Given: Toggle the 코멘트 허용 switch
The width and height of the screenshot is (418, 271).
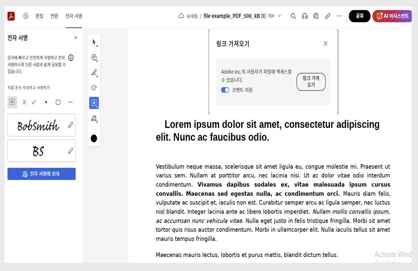Looking at the screenshot, I should 225,90.
